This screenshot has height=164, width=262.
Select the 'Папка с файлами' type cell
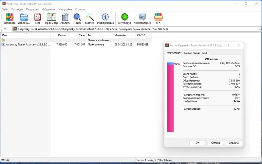99,40
